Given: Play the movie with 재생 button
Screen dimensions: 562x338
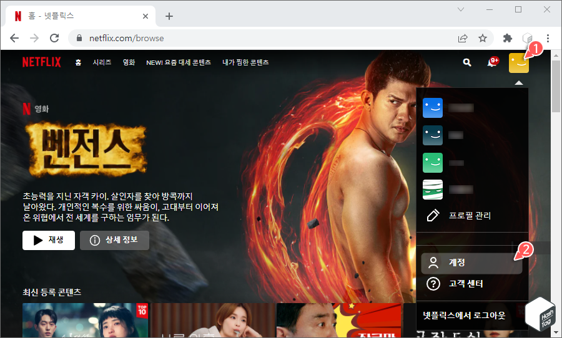Looking at the screenshot, I should pos(49,240).
